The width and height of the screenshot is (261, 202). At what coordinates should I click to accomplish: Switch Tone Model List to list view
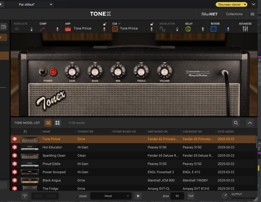(48, 123)
